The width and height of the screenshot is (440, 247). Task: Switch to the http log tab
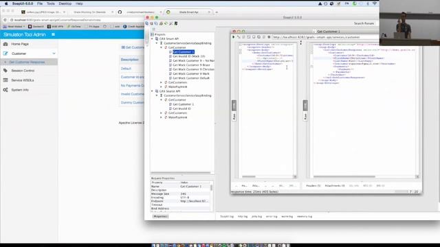pos(243,217)
